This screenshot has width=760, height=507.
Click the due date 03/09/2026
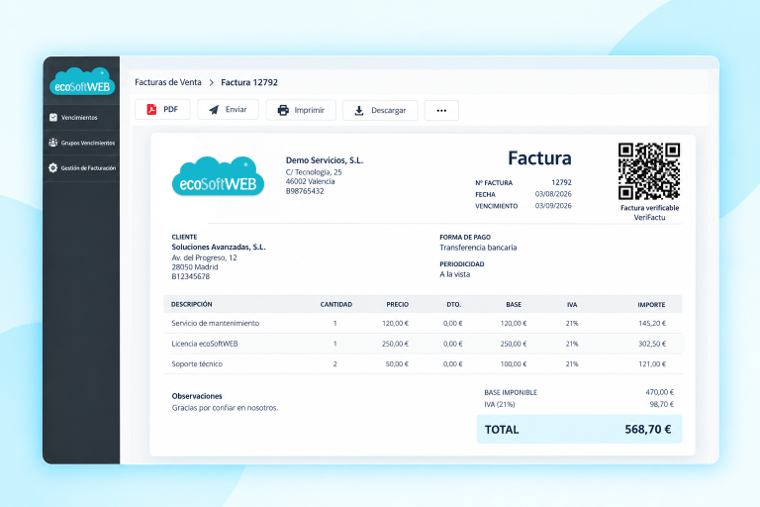click(x=553, y=206)
